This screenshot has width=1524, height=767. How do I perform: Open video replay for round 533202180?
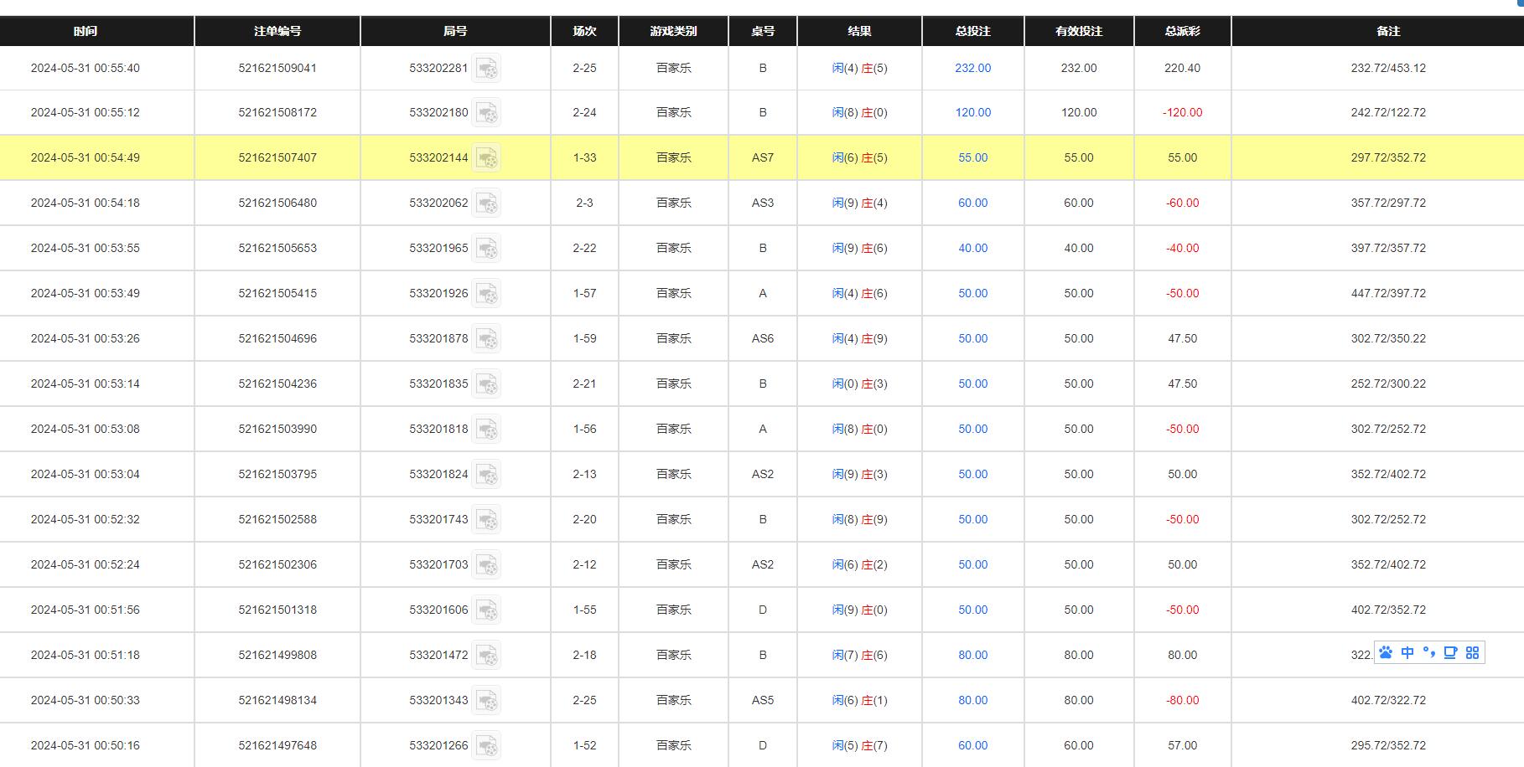pos(486,113)
